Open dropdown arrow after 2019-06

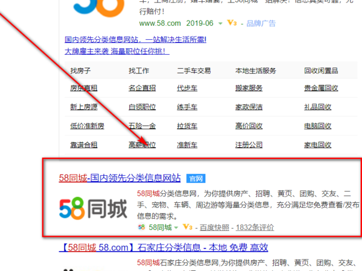220,23
